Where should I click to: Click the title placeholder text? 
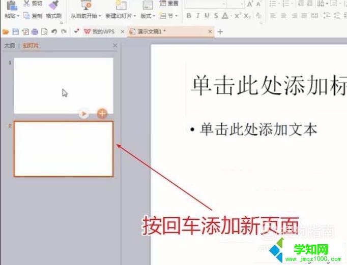[x=269, y=85]
